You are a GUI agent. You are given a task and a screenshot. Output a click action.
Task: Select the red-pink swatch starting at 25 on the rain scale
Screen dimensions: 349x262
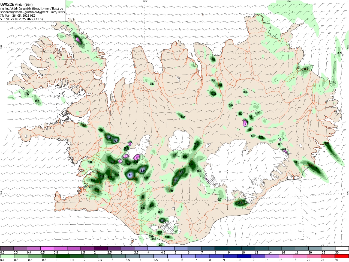pyautogui.click(x=328, y=256)
